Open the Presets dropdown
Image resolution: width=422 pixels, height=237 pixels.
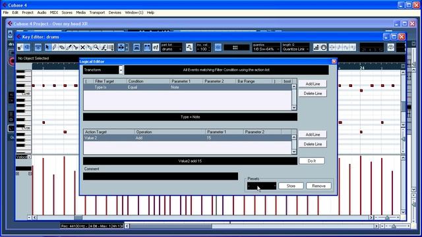click(262, 186)
